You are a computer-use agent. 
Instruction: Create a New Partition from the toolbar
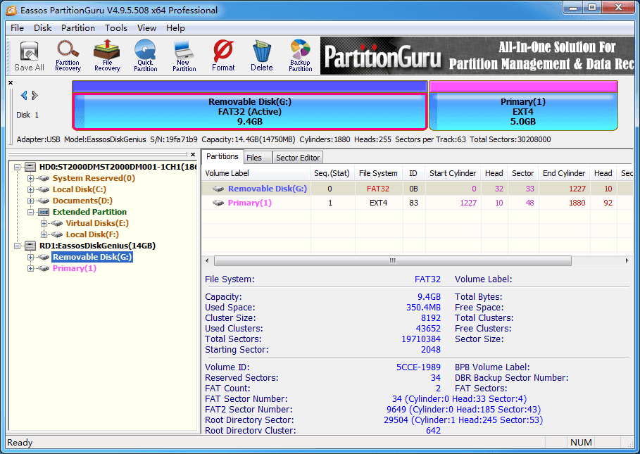click(x=184, y=56)
